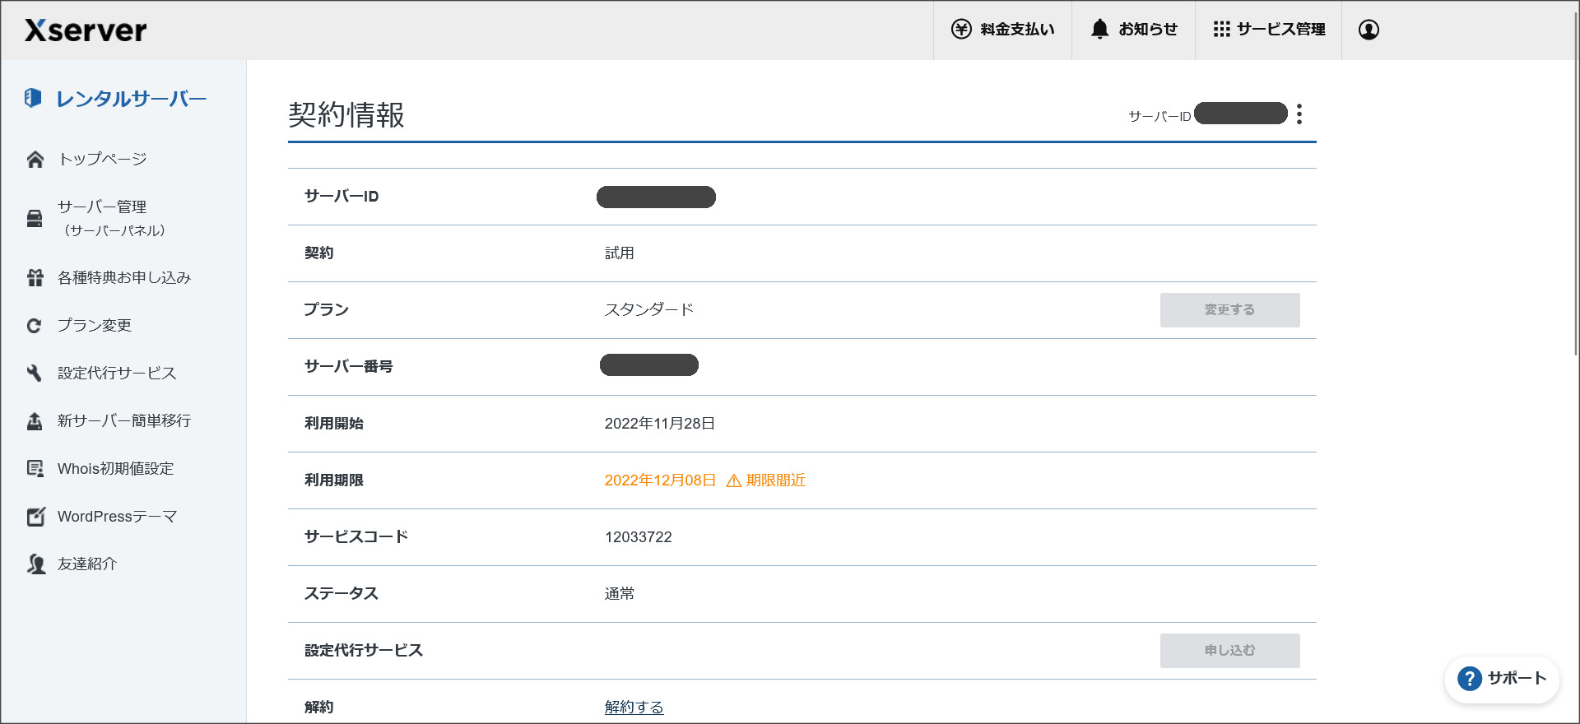
Task: Open the server ID three-dot menu
Action: pos(1299,114)
